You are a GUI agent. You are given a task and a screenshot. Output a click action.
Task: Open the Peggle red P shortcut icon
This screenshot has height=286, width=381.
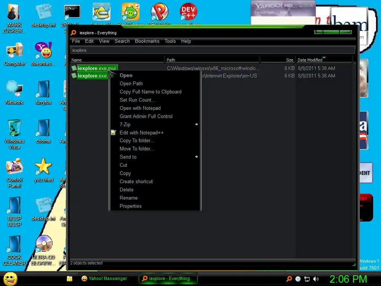pyautogui.click(x=159, y=12)
